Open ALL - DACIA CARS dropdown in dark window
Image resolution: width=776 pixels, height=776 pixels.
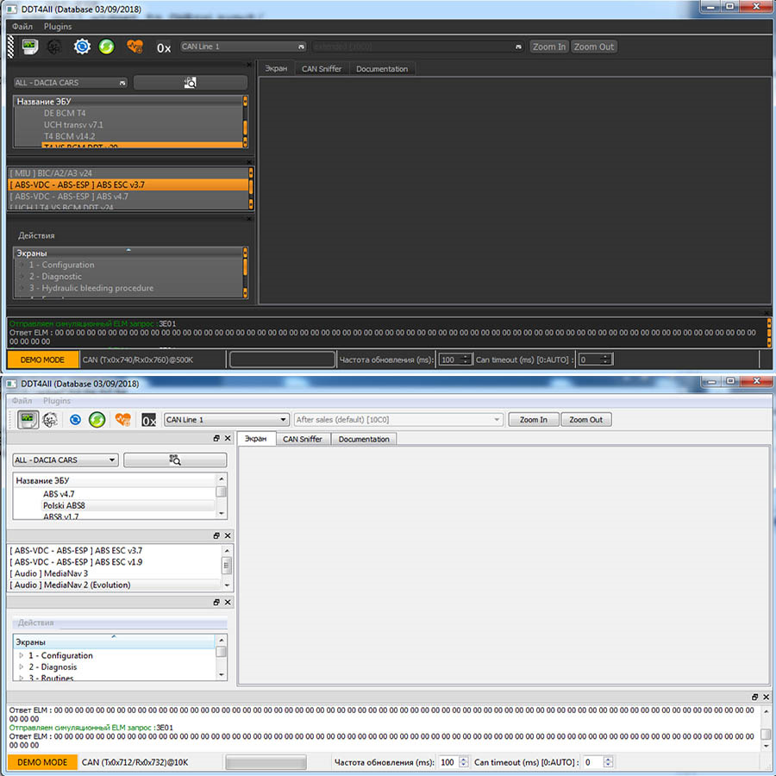click(71, 83)
